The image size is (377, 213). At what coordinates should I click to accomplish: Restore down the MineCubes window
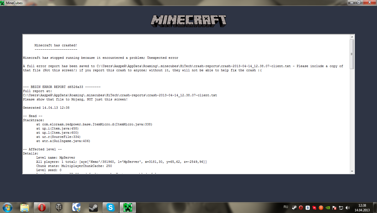coord(359,2)
